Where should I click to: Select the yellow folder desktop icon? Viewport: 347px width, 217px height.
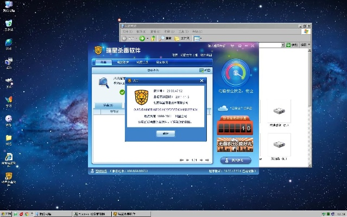click(9, 140)
